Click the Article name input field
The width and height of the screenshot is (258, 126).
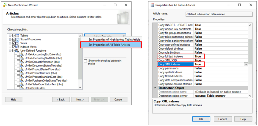[x=219, y=14]
